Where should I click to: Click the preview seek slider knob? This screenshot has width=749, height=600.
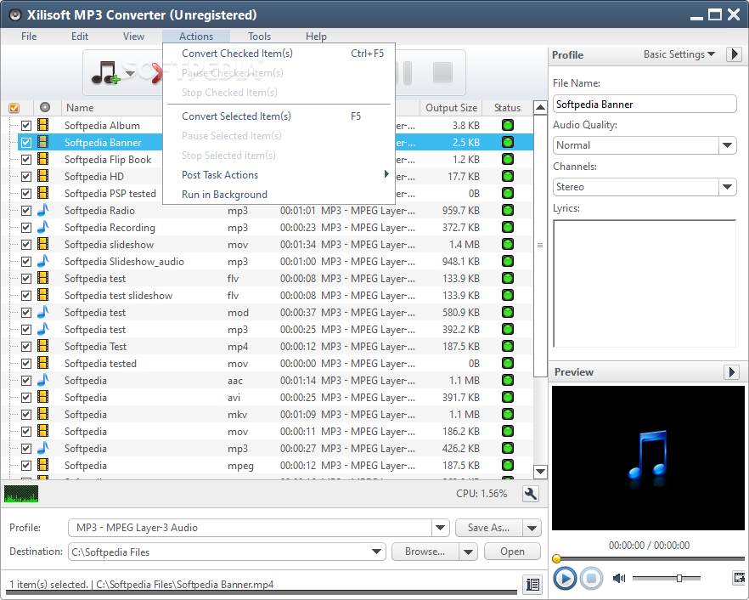556,558
